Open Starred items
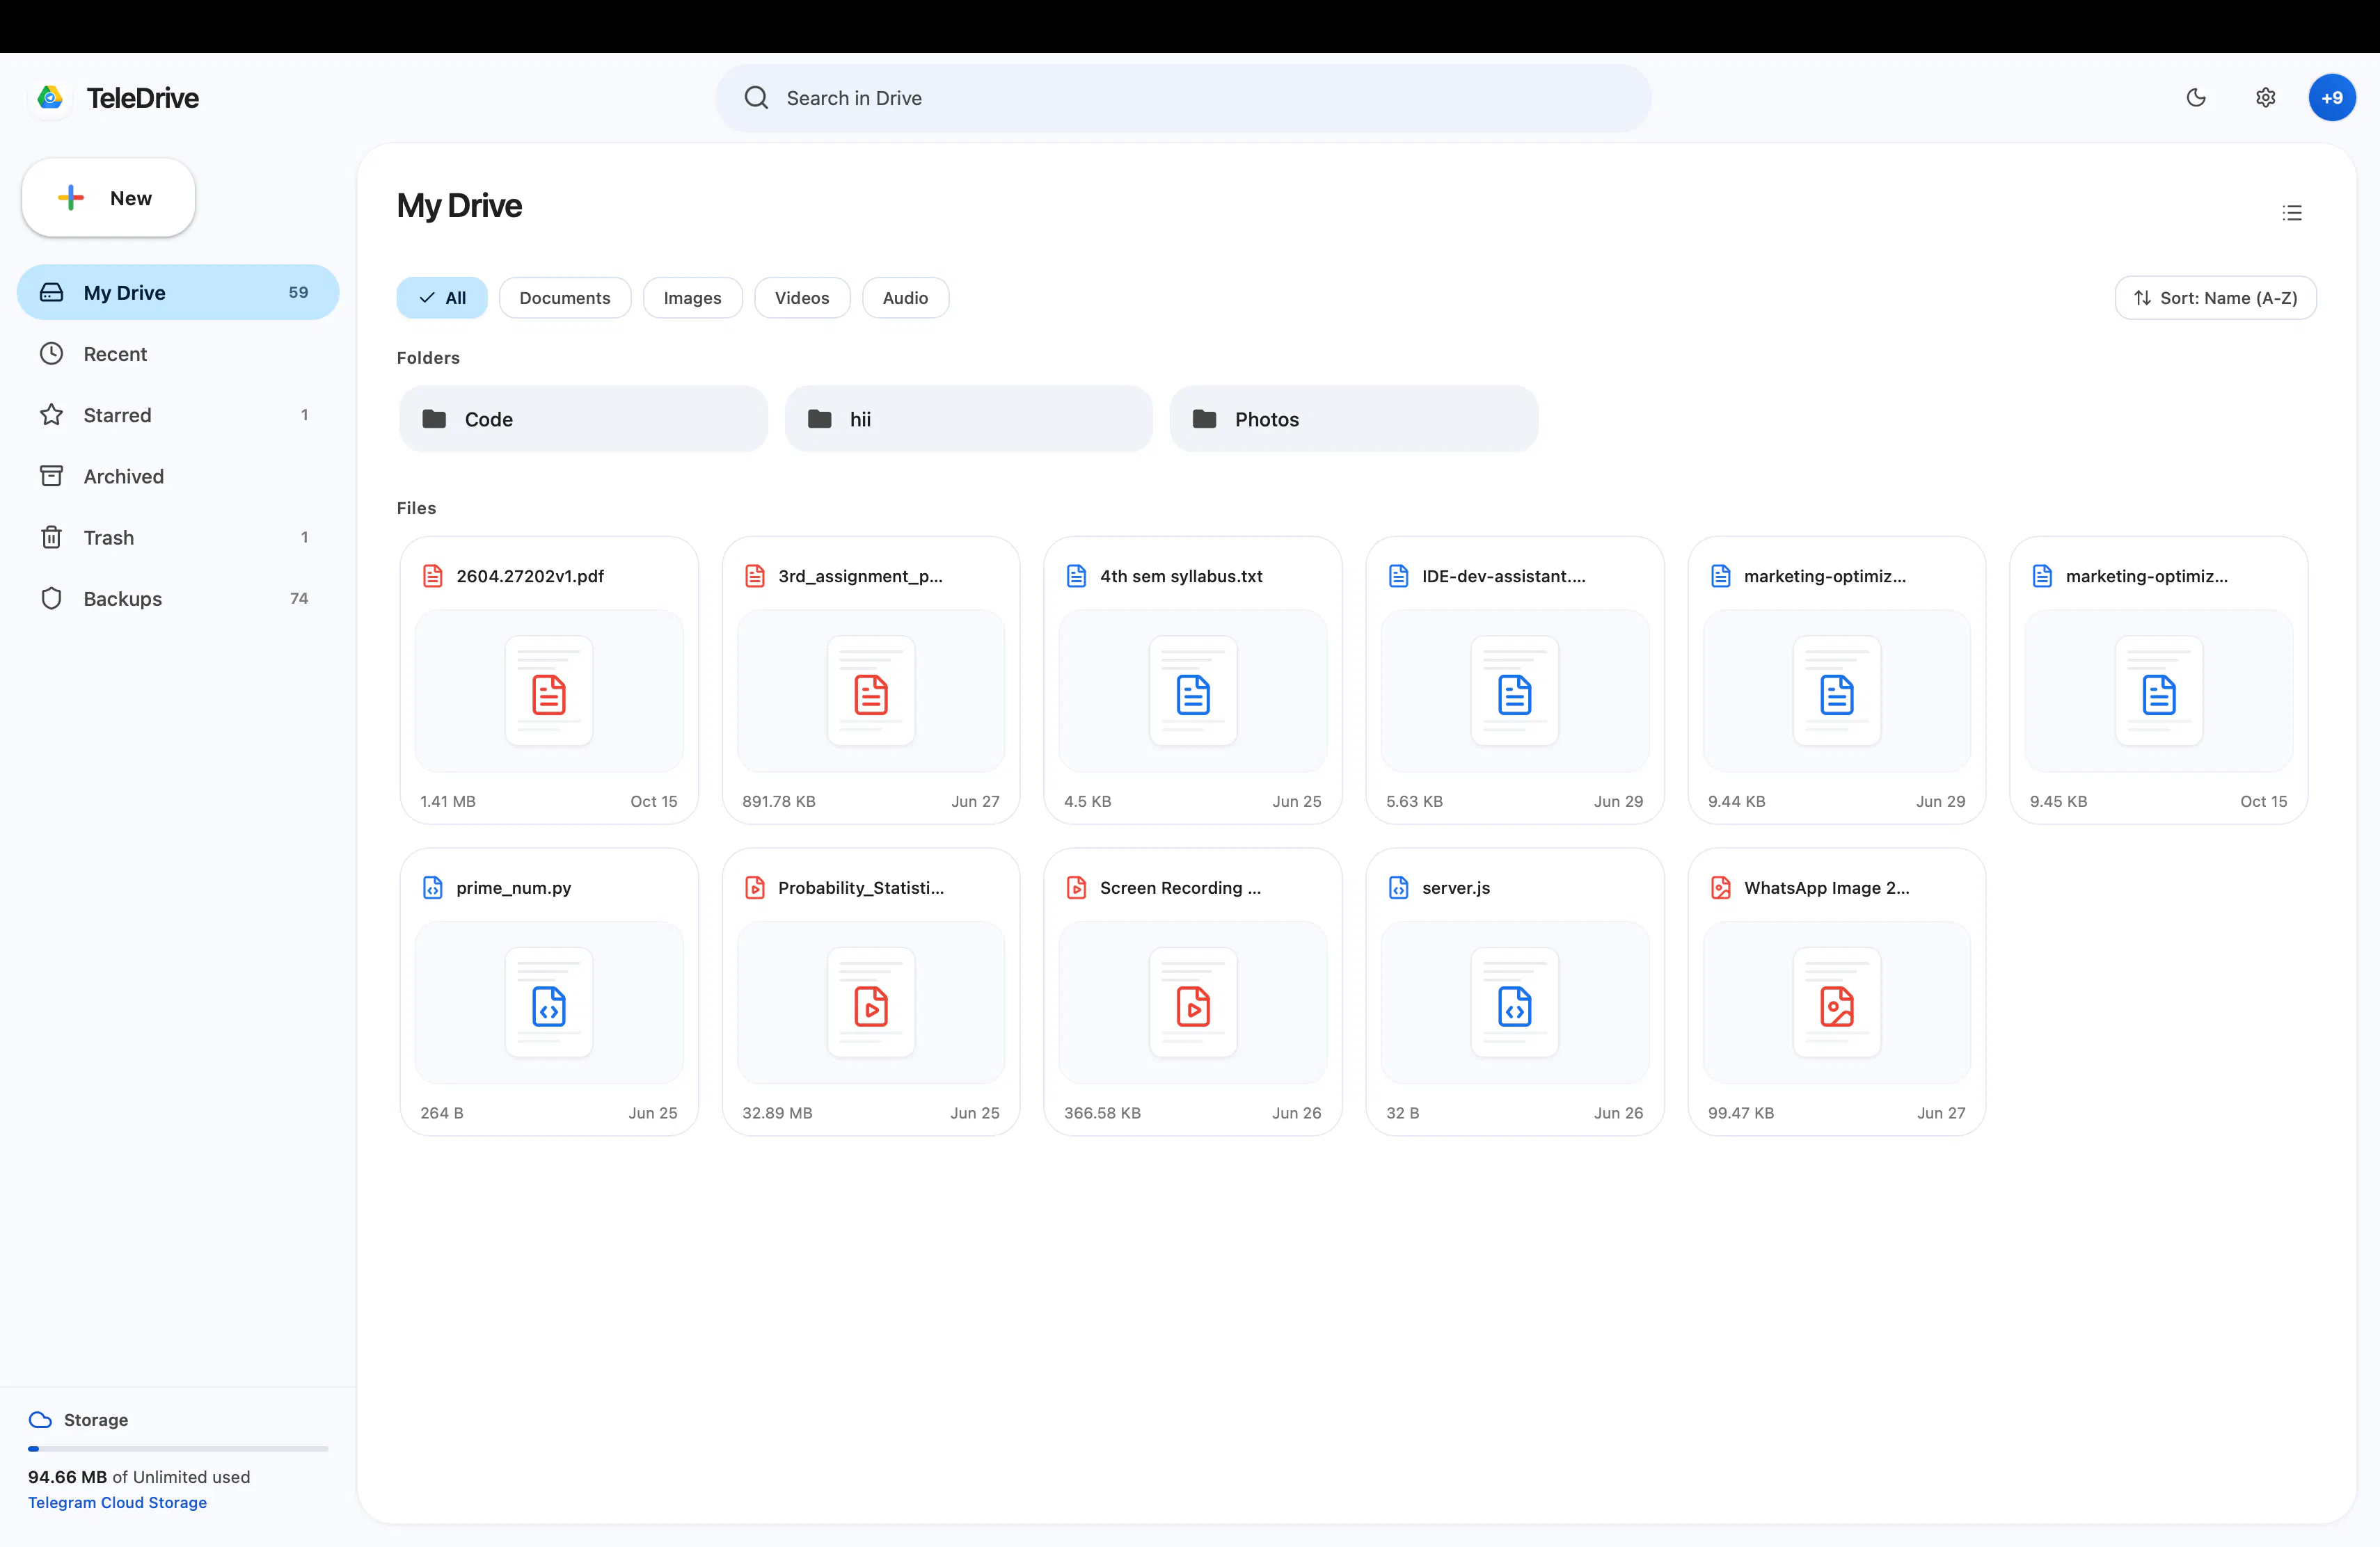2380x1547 pixels. [x=178, y=415]
